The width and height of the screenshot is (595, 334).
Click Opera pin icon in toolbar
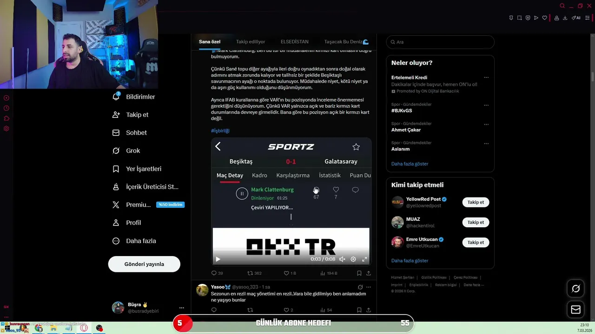[x=511, y=18]
